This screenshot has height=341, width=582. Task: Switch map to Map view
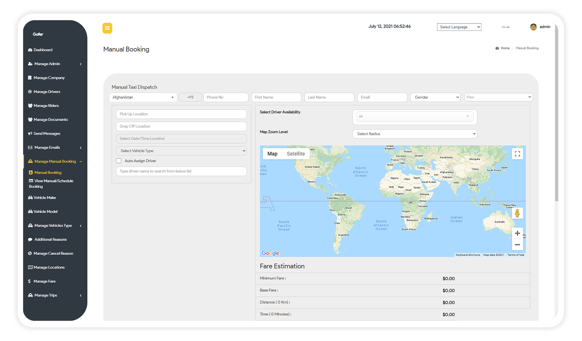272,154
